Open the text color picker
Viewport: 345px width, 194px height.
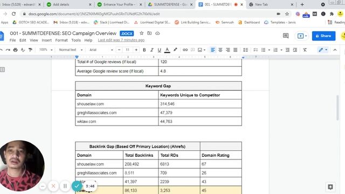coord(167,50)
